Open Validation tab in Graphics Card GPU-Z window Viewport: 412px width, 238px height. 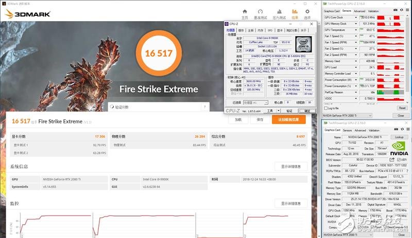pyautogui.click(x=374, y=131)
